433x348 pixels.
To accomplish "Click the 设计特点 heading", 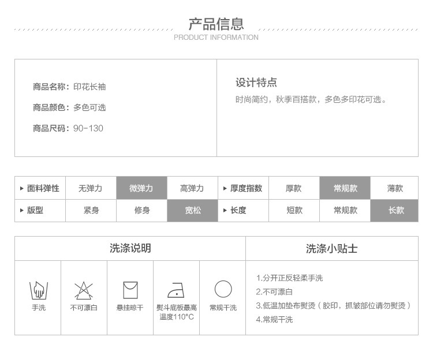I will 256,83.
